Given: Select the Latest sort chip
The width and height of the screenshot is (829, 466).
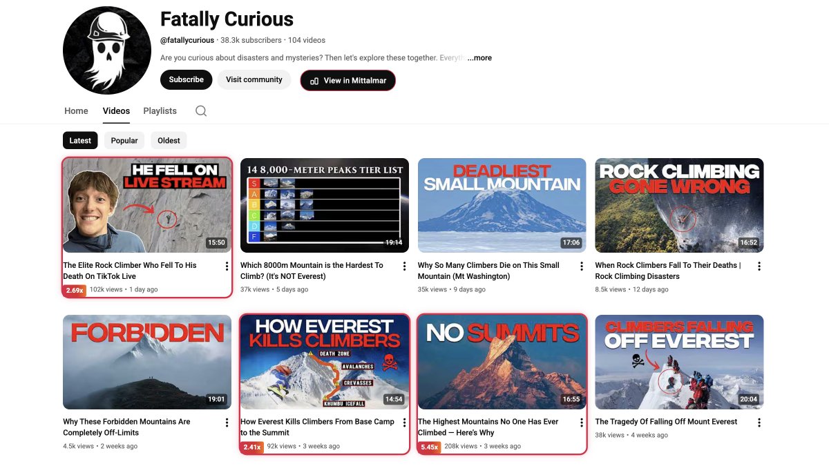Looking at the screenshot, I should point(80,141).
